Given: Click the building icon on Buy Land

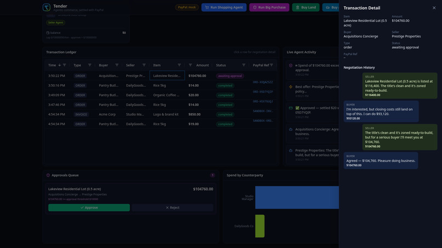Looking at the screenshot, I should [297, 7].
